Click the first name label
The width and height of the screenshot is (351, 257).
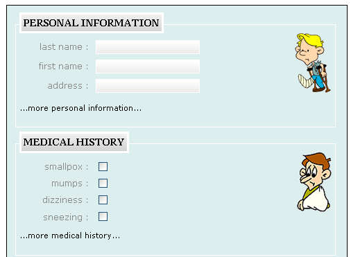point(63,67)
